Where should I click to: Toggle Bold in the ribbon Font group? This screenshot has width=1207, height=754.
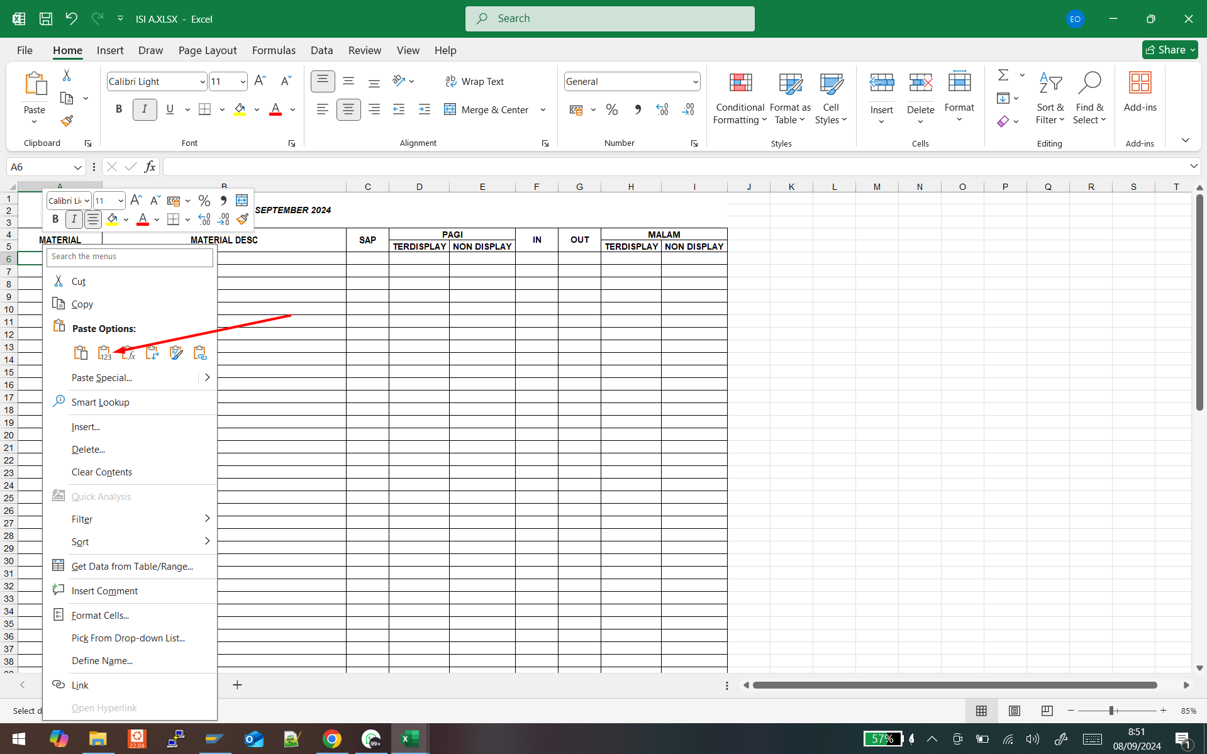point(119,109)
